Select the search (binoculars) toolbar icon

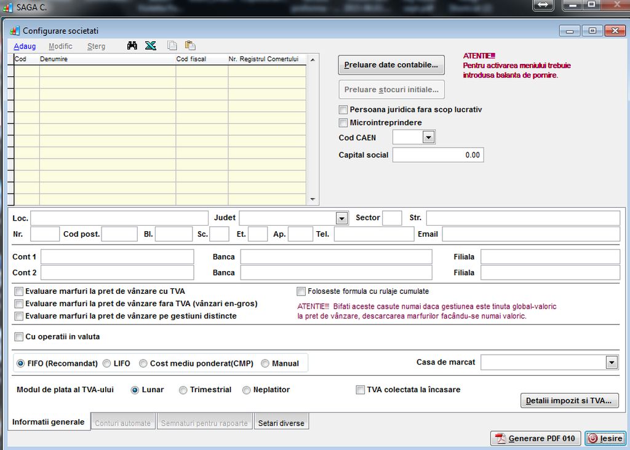coord(132,45)
